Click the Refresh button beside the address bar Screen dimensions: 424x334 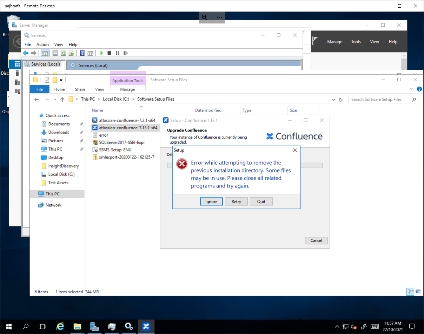click(x=340, y=100)
